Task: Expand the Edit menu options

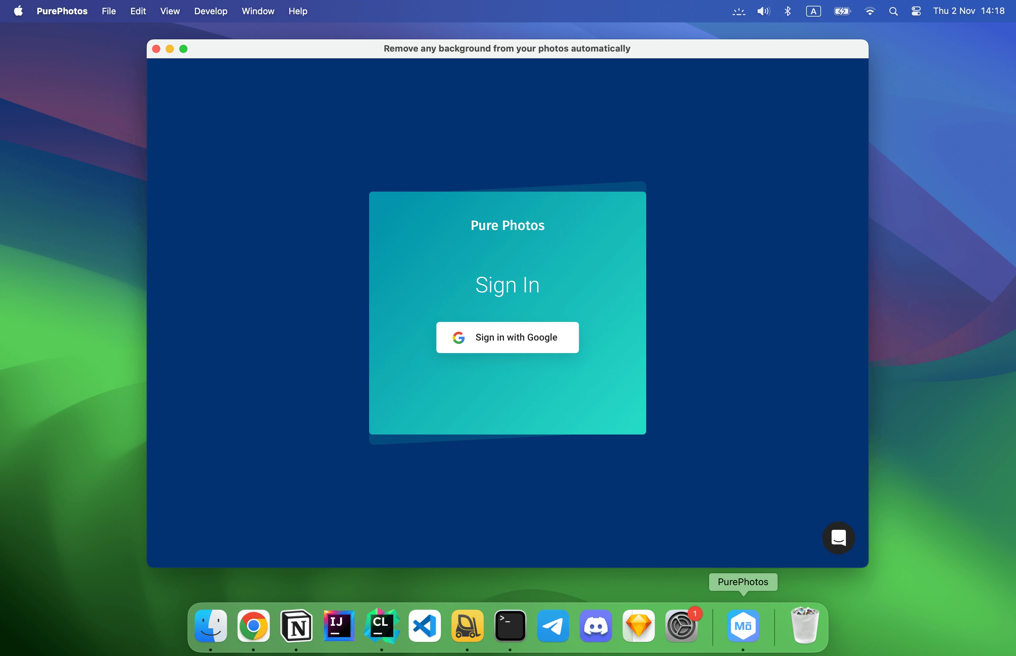Action: tap(138, 11)
